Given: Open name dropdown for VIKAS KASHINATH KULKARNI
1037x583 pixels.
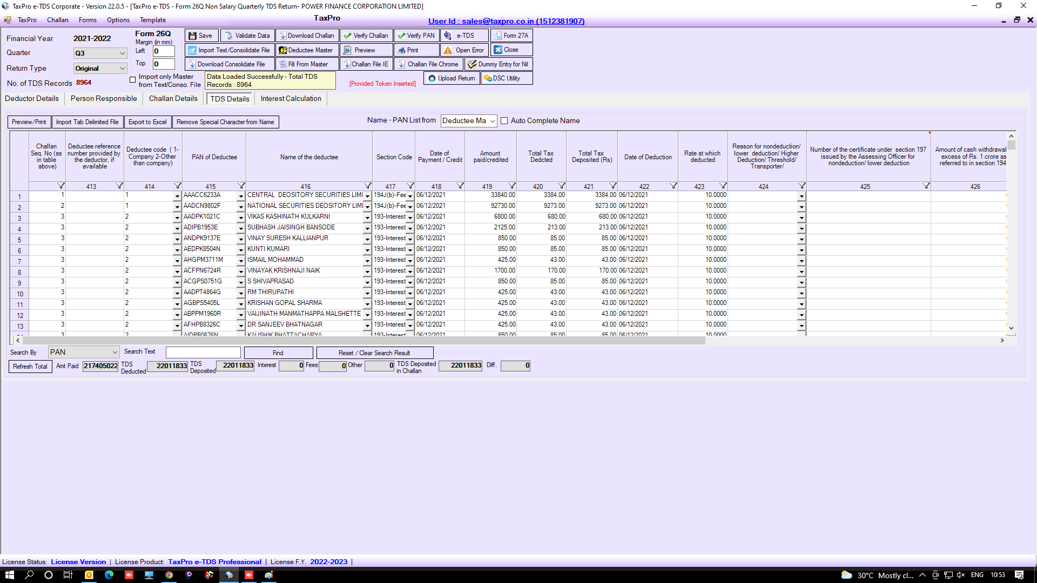Looking at the screenshot, I should coord(367,217).
